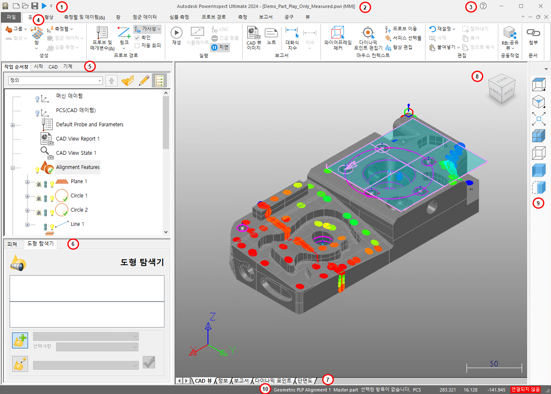Select the CAD View Report 1 tree item
Image resolution: width=551 pixels, height=394 pixels.
(78, 139)
